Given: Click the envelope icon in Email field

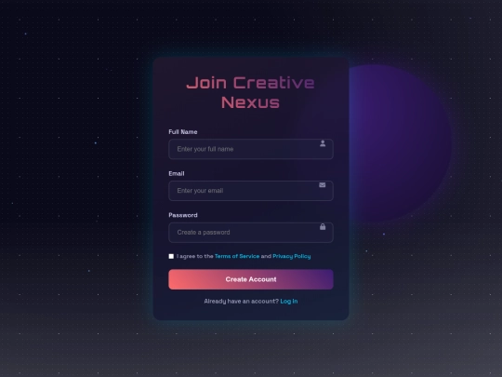Looking at the screenshot, I should 322,185.
